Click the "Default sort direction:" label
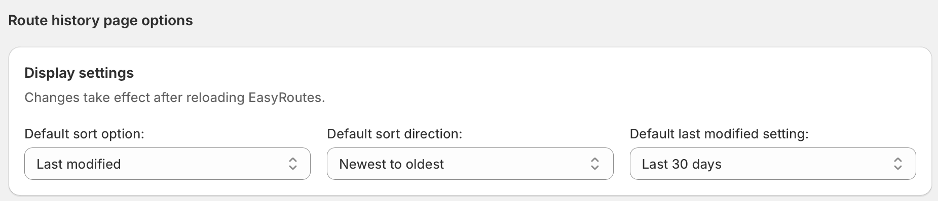Viewport: 938px width, 201px height. click(395, 134)
